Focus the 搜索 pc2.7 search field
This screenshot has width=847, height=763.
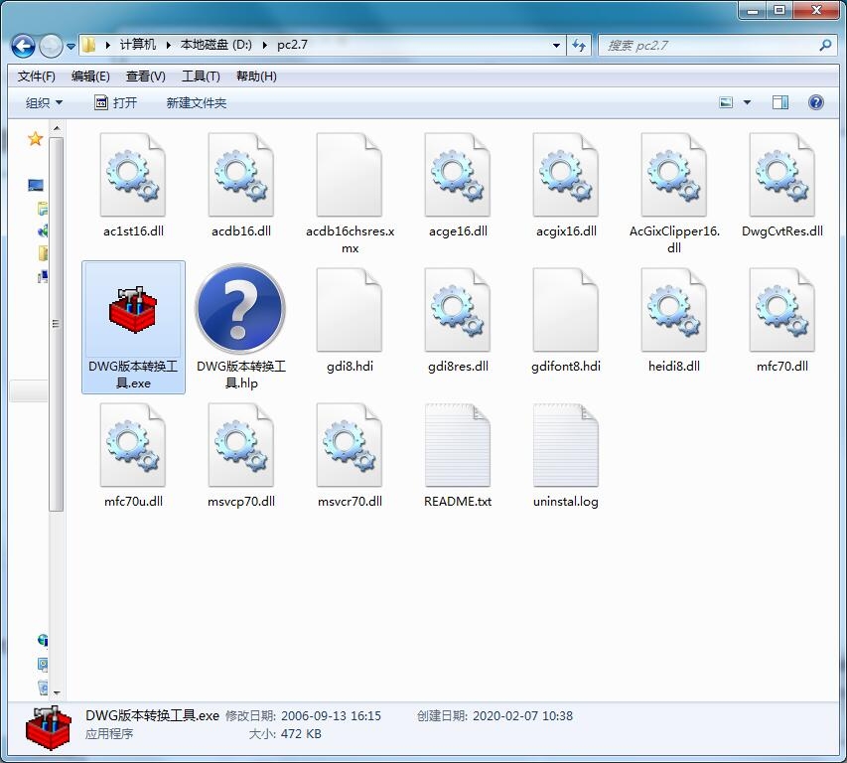tap(710, 46)
